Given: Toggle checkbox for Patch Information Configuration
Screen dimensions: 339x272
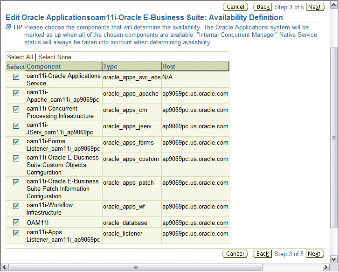Looking at the screenshot, I should [x=16, y=182].
